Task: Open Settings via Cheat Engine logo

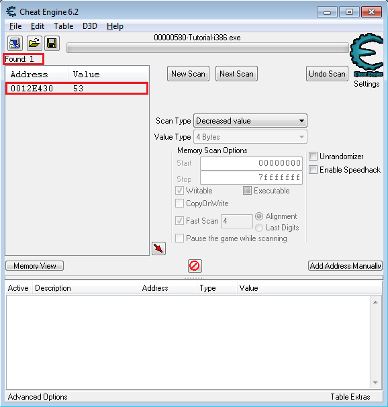Action: [x=367, y=60]
